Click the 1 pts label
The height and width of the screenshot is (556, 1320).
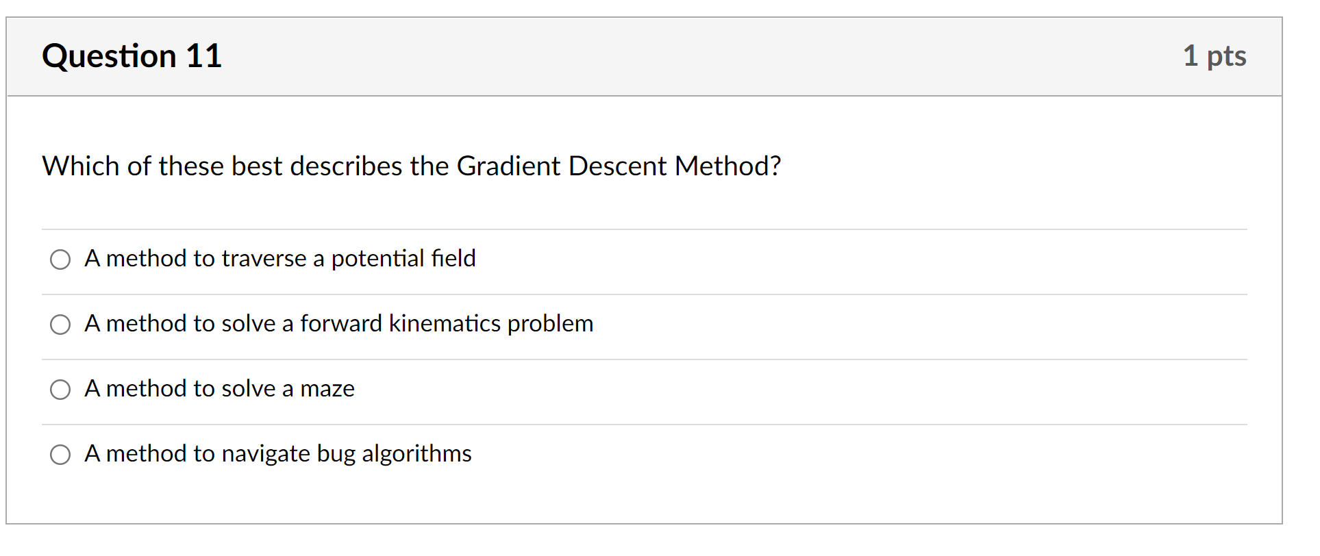pyautogui.click(x=1215, y=55)
